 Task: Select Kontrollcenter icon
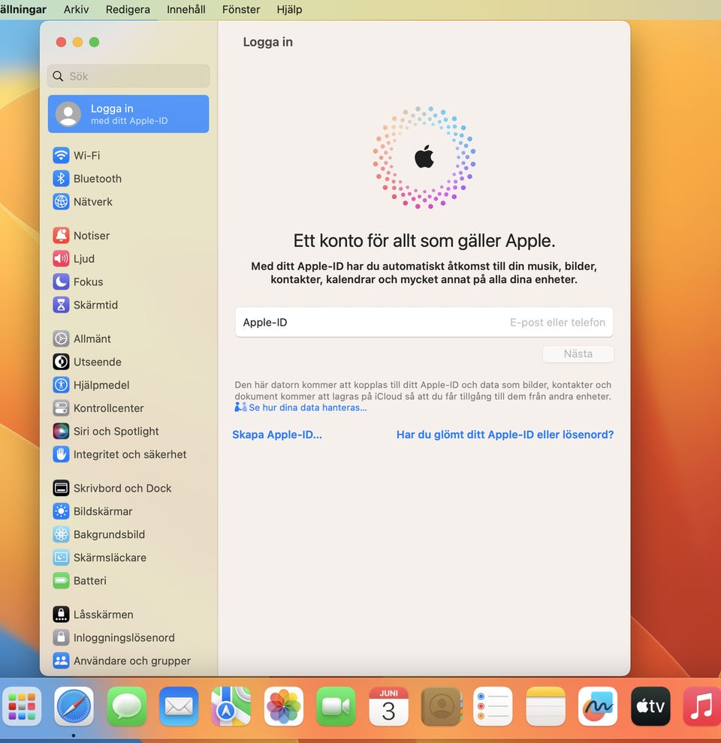pyautogui.click(x=61, y=408)
